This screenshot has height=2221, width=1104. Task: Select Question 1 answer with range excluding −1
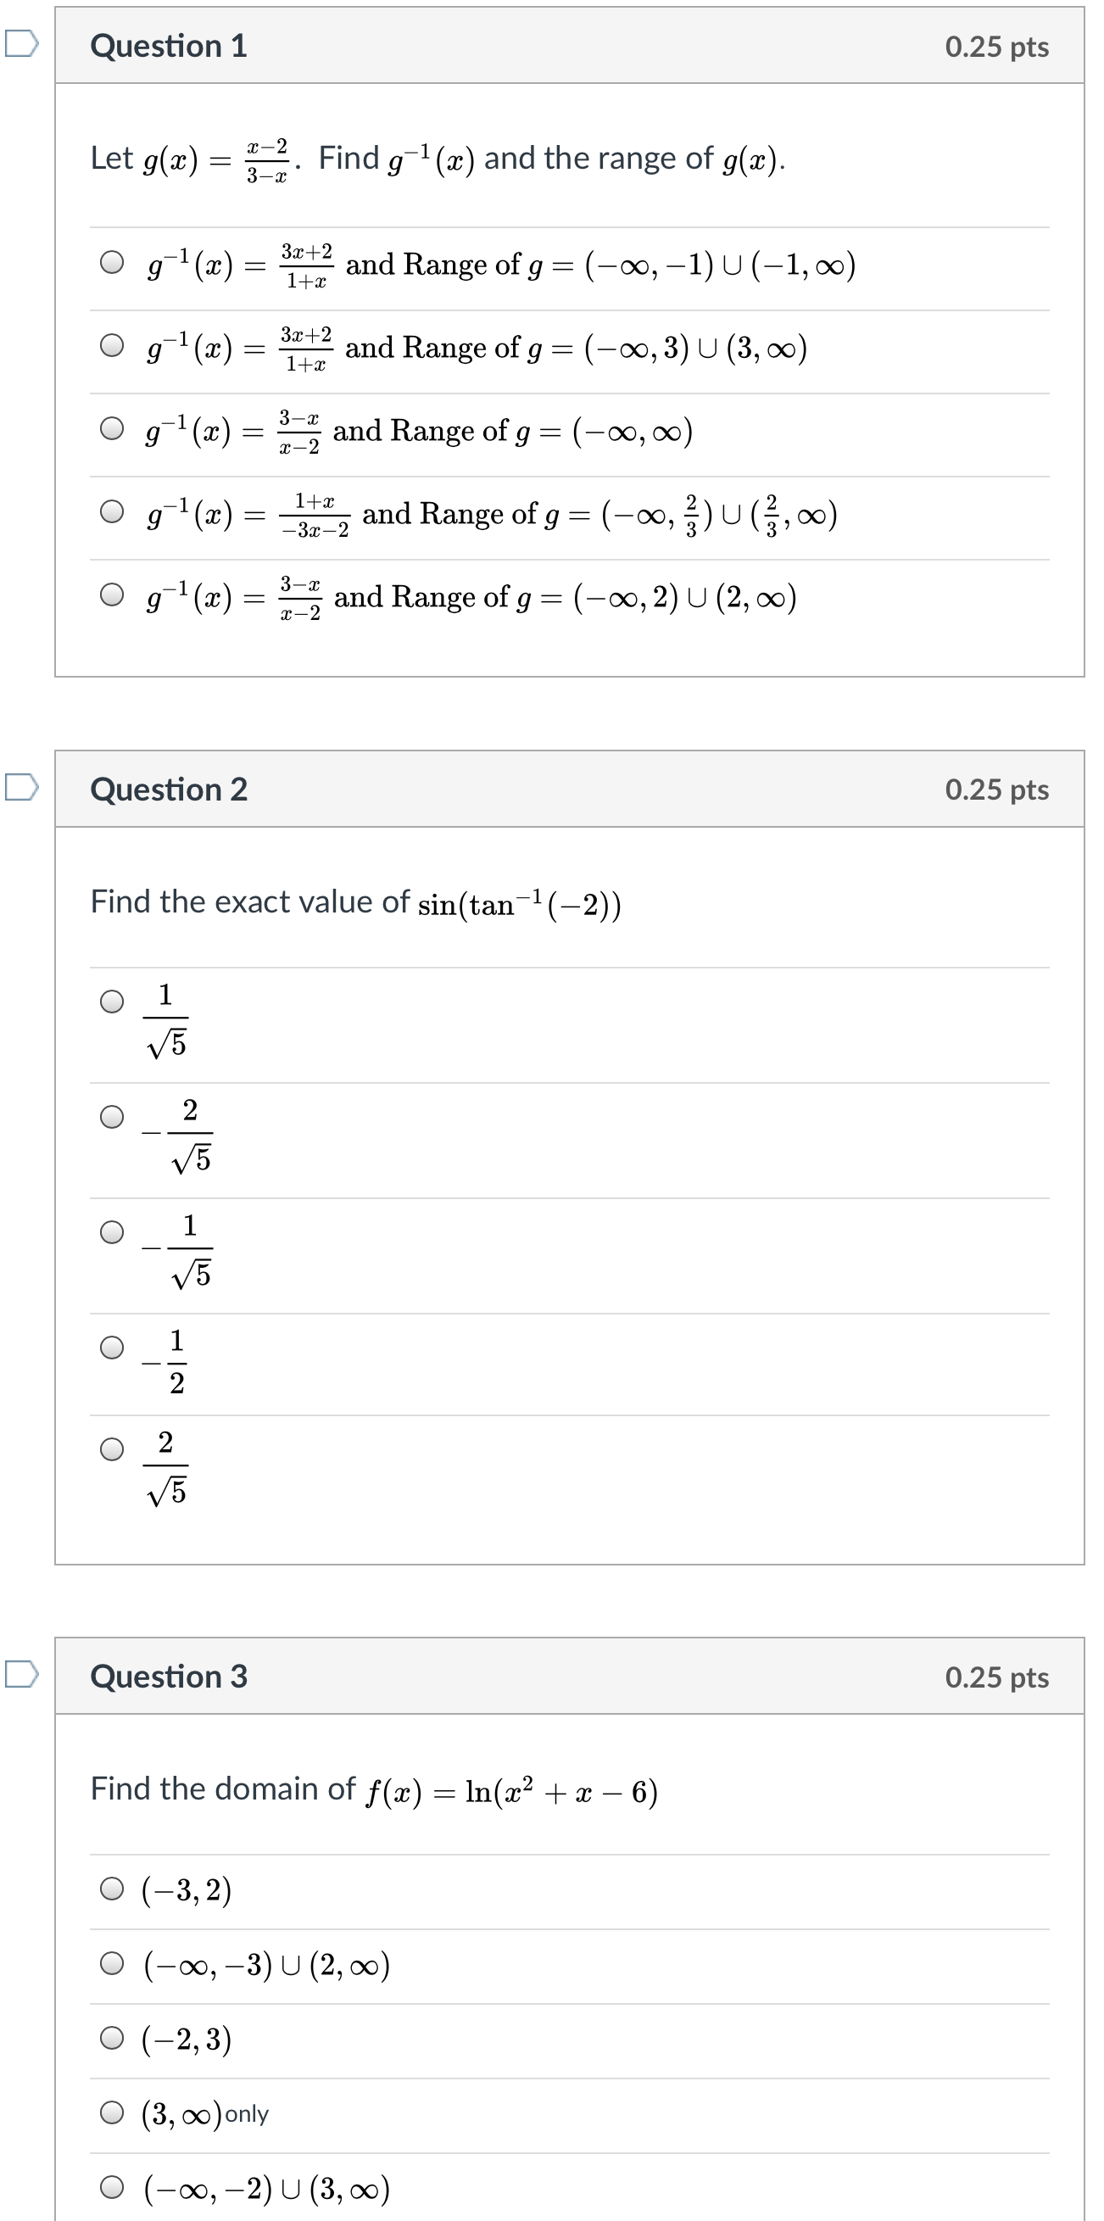(x=112, y=262)
